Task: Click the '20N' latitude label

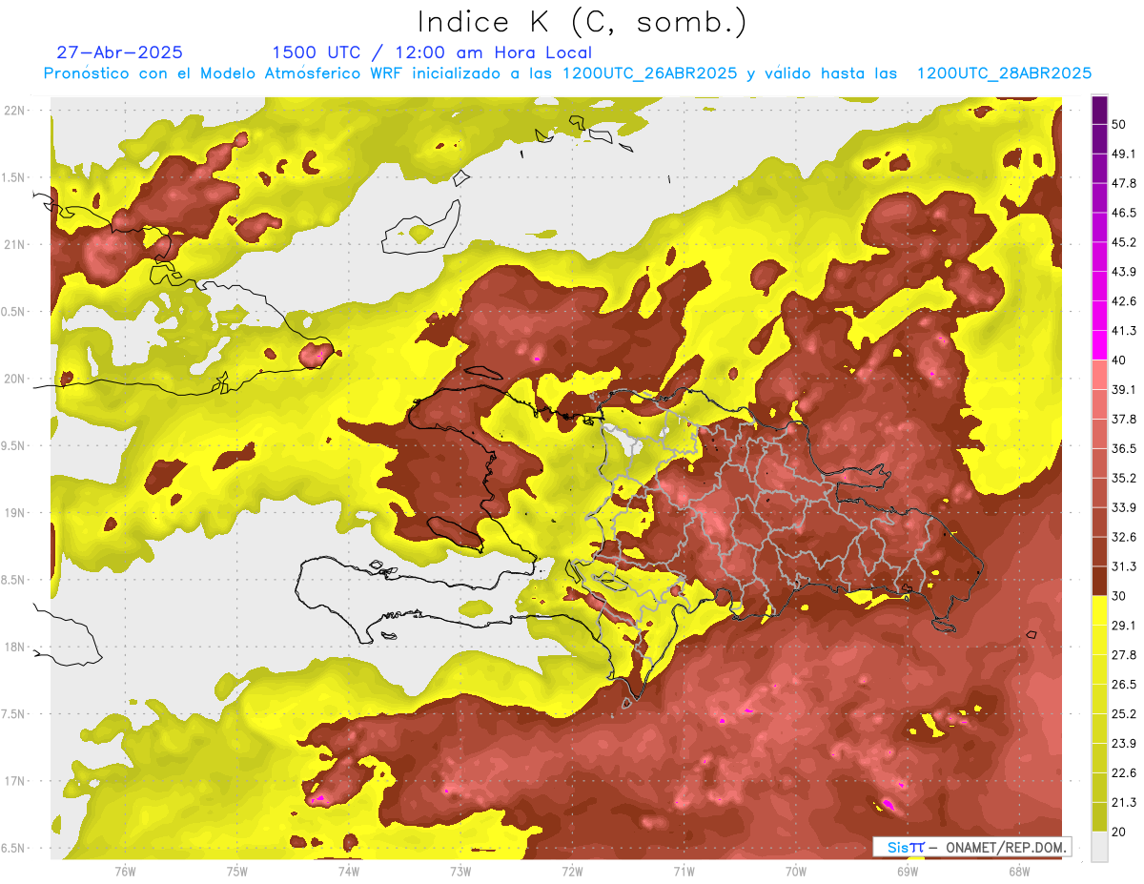Action: [14, 379]
